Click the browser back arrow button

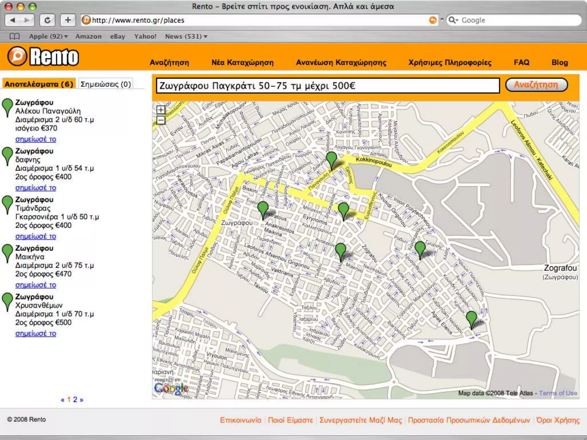[12, 20]
